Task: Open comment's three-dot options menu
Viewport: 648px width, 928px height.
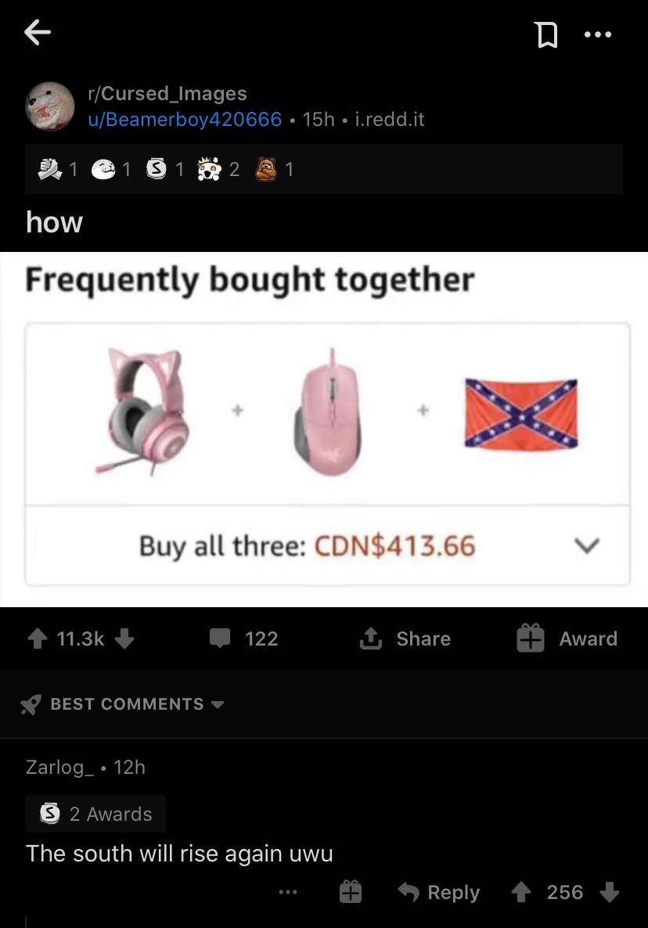Action: coord(287,891)
